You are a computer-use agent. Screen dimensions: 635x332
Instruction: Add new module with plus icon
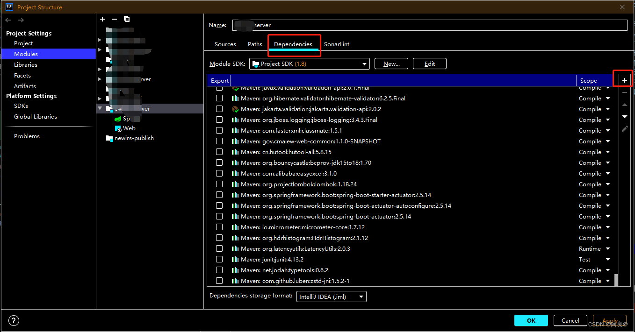[x=102, y=19]
